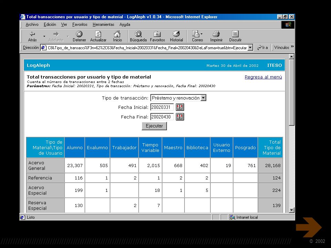Click the scrollbar down arrow

(292, 210)
